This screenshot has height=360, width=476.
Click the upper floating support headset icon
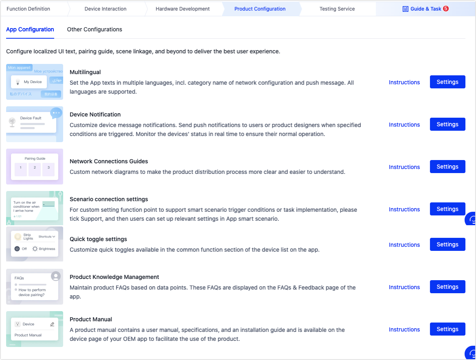(x=472, y=220)
